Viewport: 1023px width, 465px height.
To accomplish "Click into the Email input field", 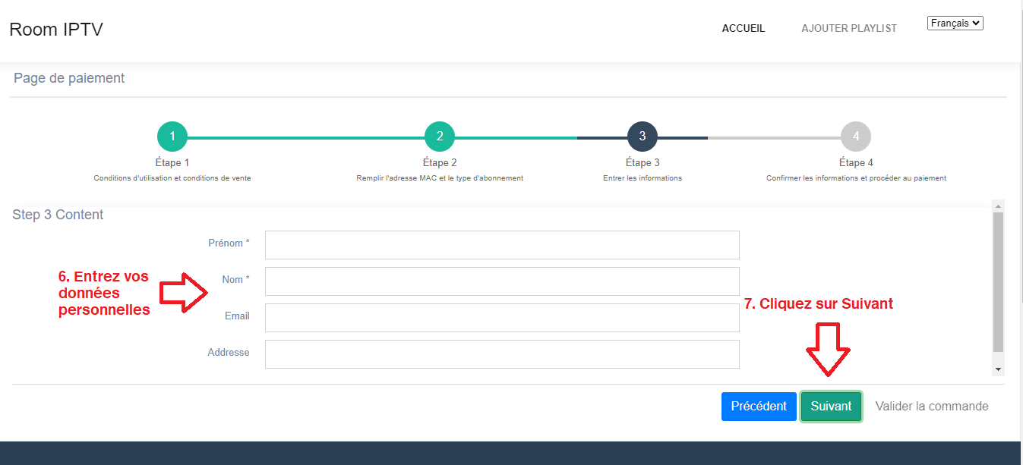I will (501, 318).
